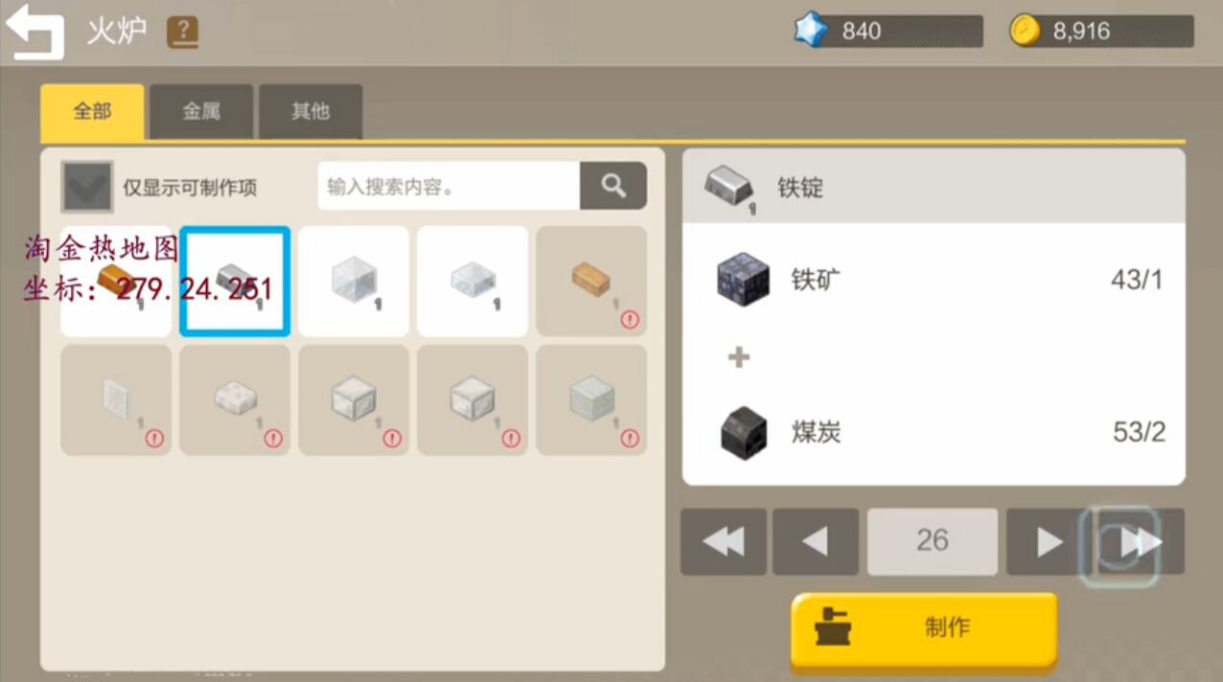Focus the search input field
The width and height of the screenshot is (1223, 682).
pyautogui.click(x=449, y=185)
